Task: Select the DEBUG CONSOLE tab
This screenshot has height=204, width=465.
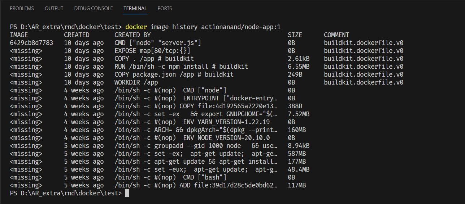Action: [93, 8]
